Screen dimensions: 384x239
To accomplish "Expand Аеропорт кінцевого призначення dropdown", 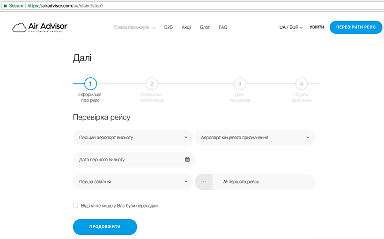I will point(255,137).
